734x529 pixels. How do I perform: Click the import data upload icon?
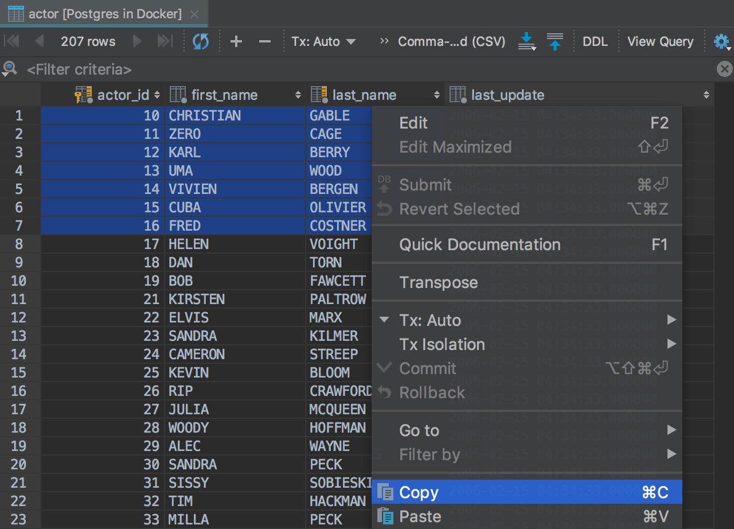pos(555,41)
